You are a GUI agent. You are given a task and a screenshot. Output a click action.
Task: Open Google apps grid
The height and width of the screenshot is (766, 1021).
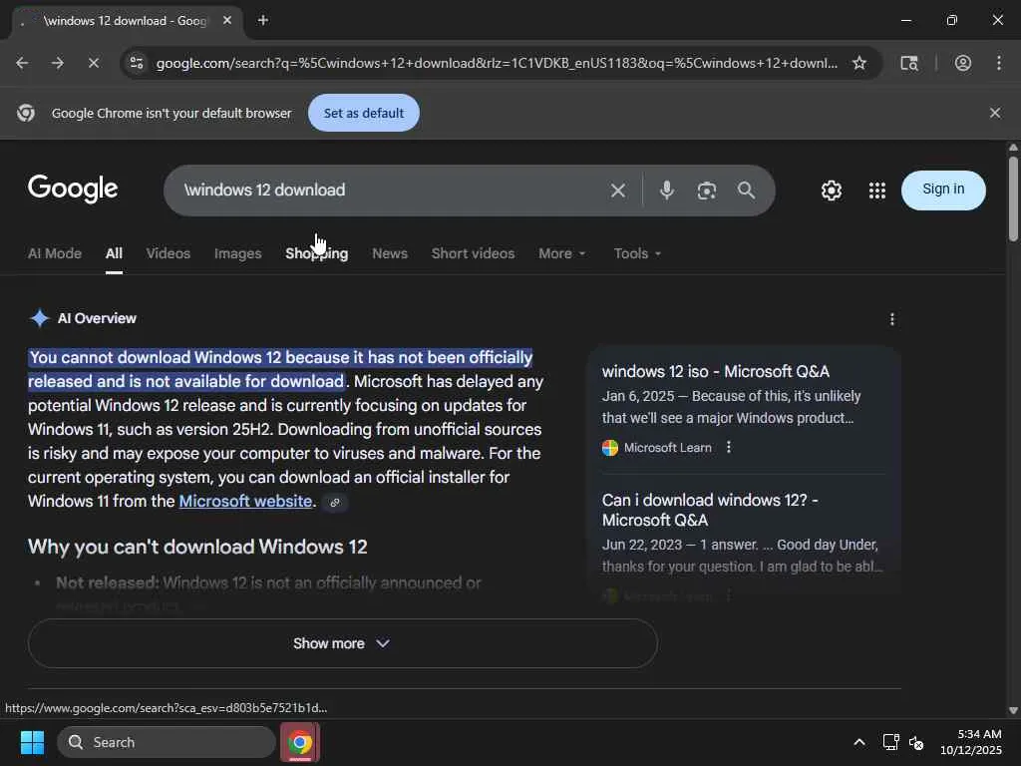pyautogui.click(x=877, y=191)
